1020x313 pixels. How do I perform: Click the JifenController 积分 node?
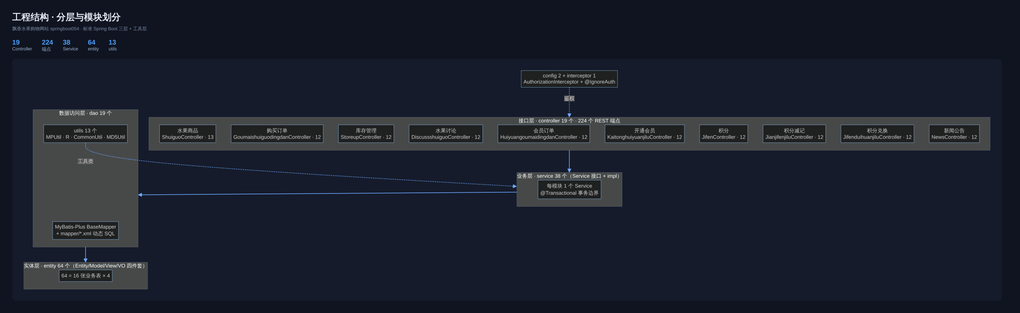724,134
